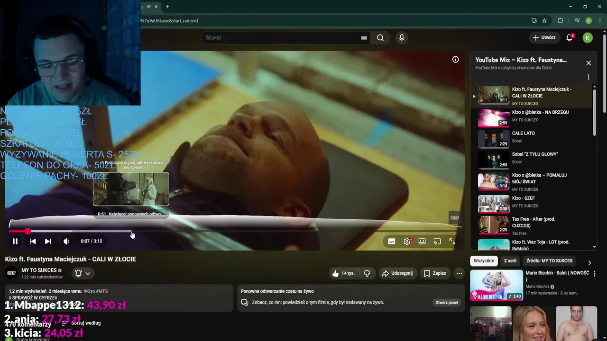The image size is (607, 341).
Task: Skip to the next video
Action: pos(48,241)
